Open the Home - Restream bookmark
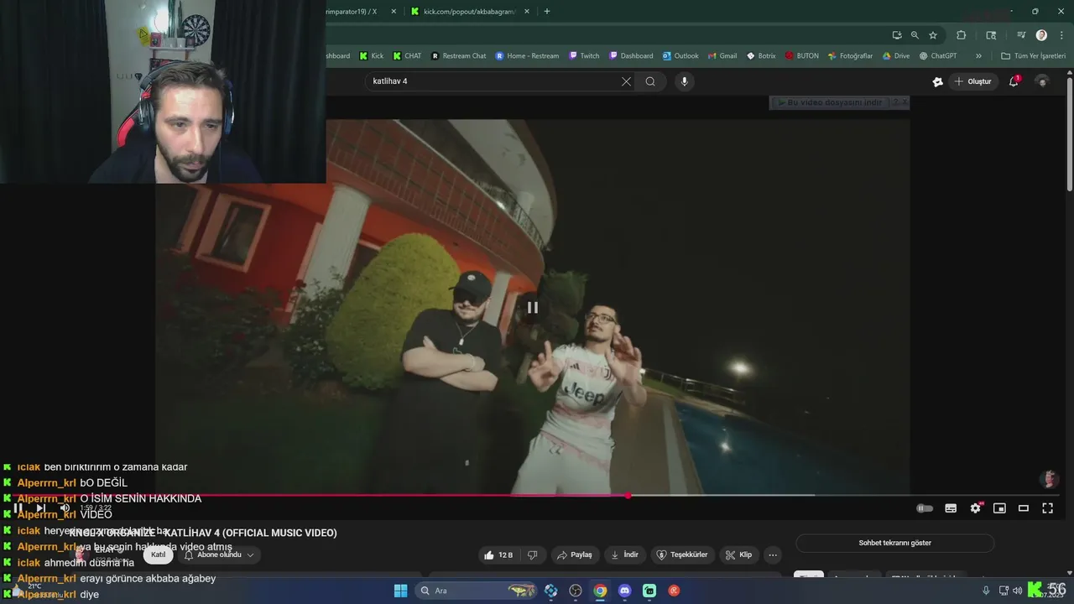This screenshot has height=604, width=1074. pyautogui.click(x=527, y=56)
